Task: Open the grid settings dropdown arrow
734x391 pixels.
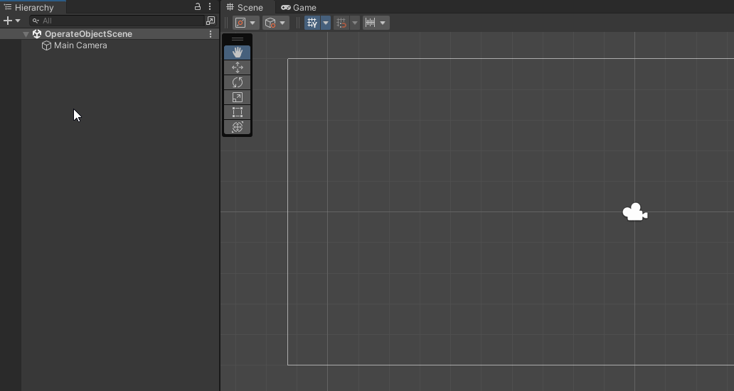Action: point(325,23)
